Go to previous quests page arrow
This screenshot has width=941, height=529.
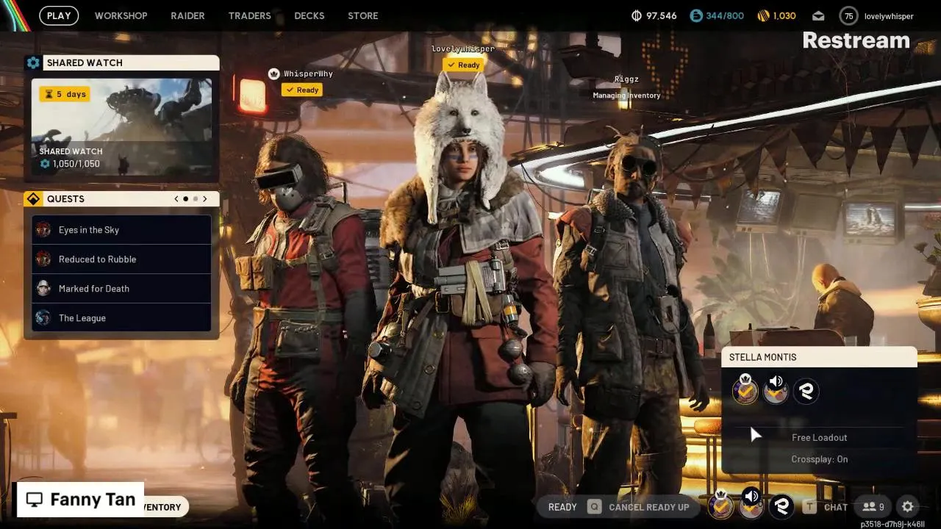(x=176, y=199)
